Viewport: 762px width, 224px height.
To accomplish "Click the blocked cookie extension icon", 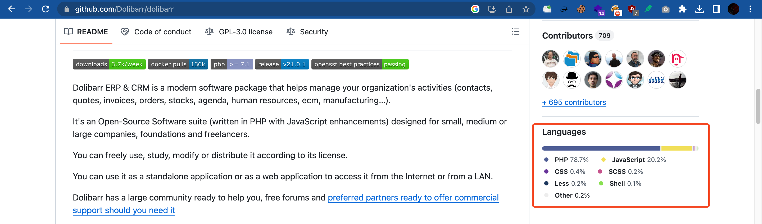I will pyautogui.click(x=616, y=10).
